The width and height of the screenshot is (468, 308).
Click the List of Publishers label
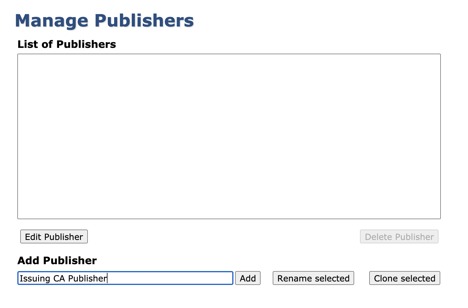[67, 44]
